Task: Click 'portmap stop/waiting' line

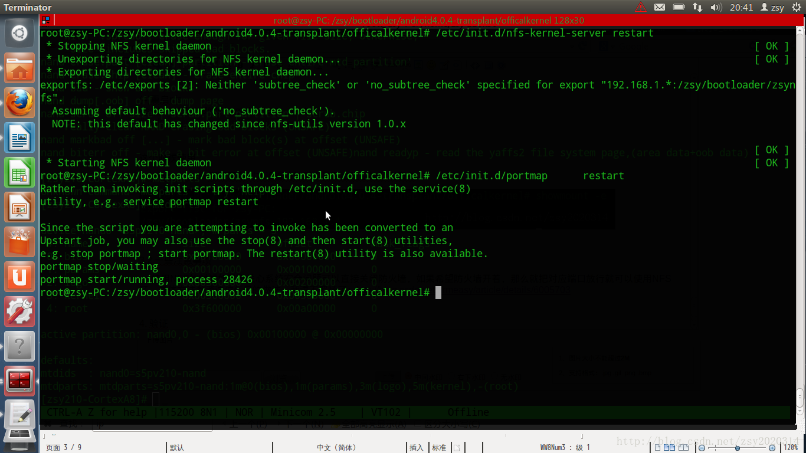Action: click(99, 267)
